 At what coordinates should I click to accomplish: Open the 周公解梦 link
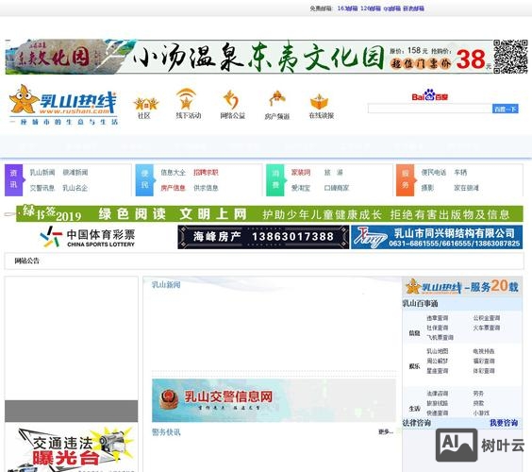pos(438,361)
